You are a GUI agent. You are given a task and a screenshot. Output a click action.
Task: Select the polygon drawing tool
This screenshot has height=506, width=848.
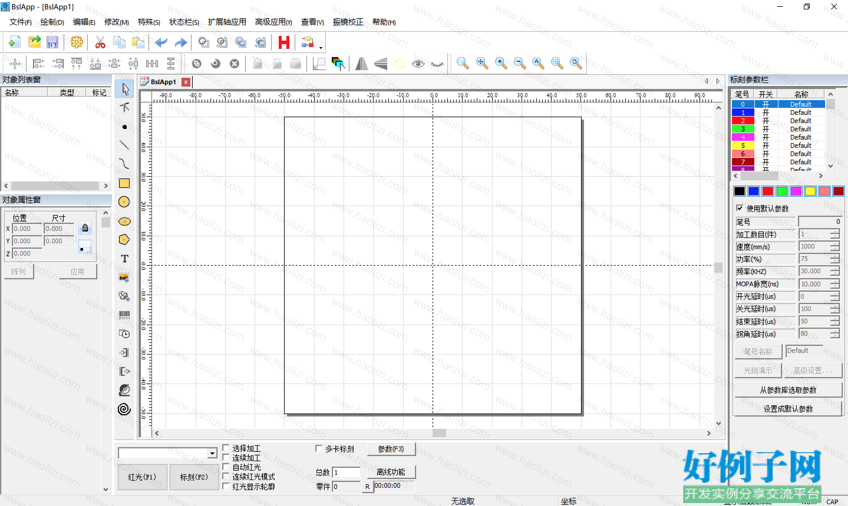coord(124,240)
